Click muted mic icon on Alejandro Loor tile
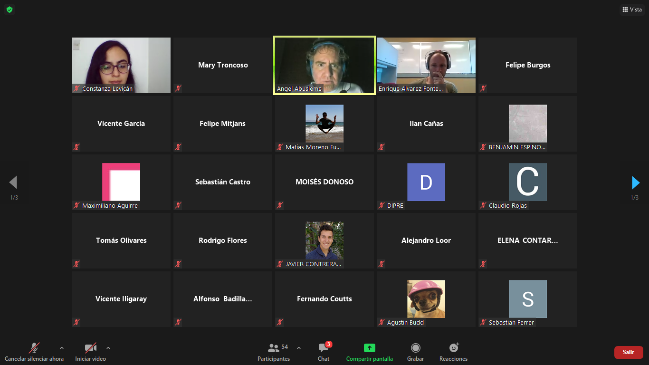 point(382,264)
